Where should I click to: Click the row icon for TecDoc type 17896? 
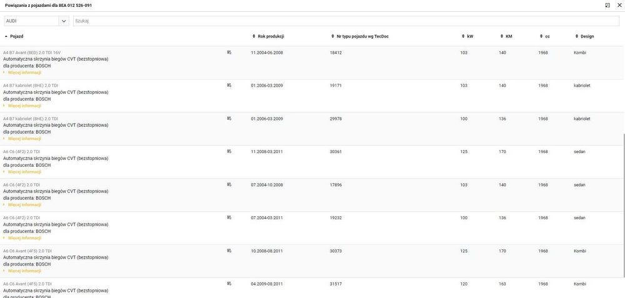[229, 185]
